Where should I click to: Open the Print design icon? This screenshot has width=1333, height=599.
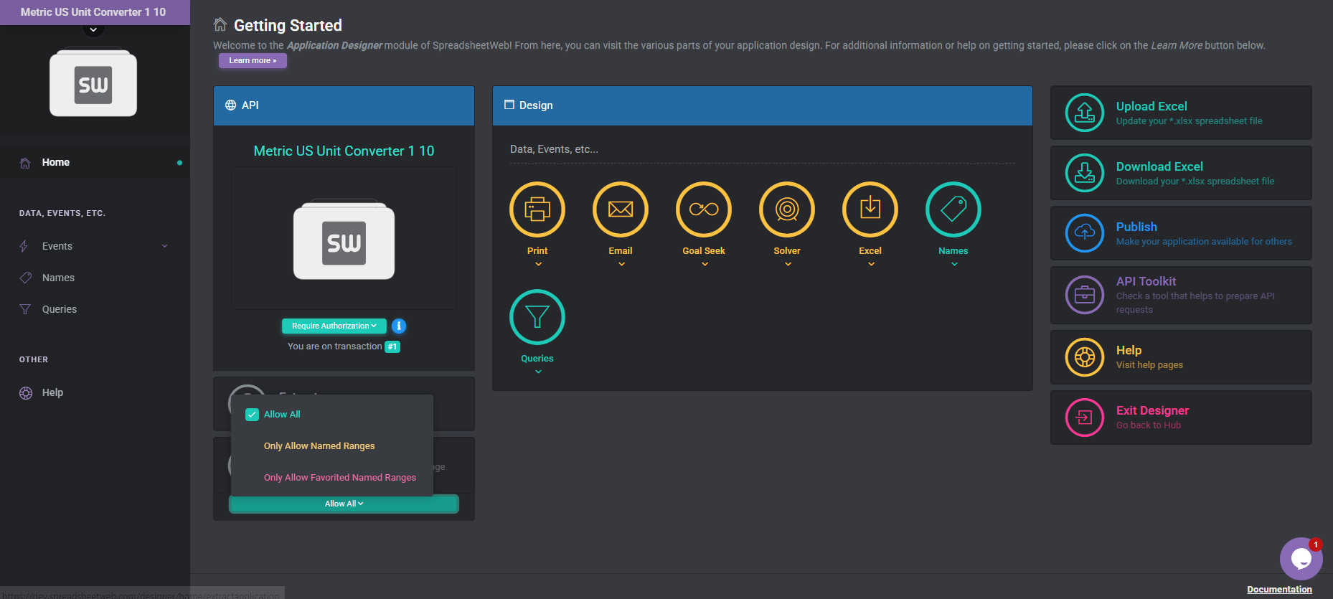[x=537, y=209]
